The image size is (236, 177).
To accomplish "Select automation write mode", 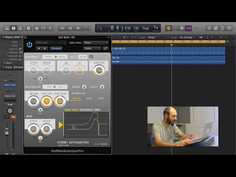I will [x=101, y=98].
